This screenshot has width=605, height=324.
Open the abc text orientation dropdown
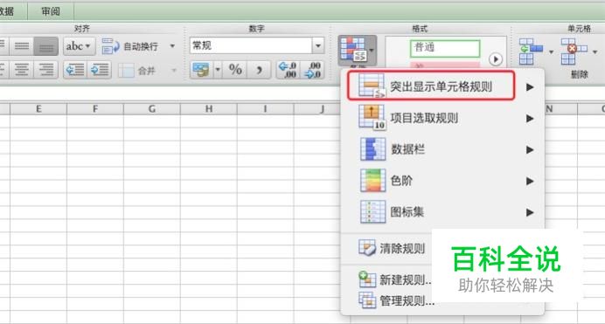coord(79,46)
